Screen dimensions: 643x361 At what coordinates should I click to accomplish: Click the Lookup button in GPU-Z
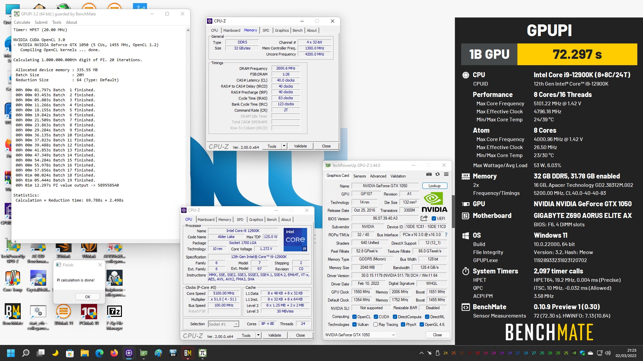[434, 186]
